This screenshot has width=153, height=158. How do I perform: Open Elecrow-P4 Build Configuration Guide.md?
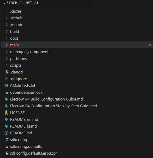[47, 99]
